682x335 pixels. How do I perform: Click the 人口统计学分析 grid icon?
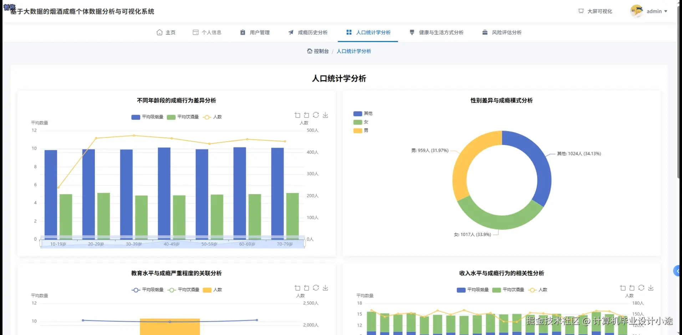349,32
